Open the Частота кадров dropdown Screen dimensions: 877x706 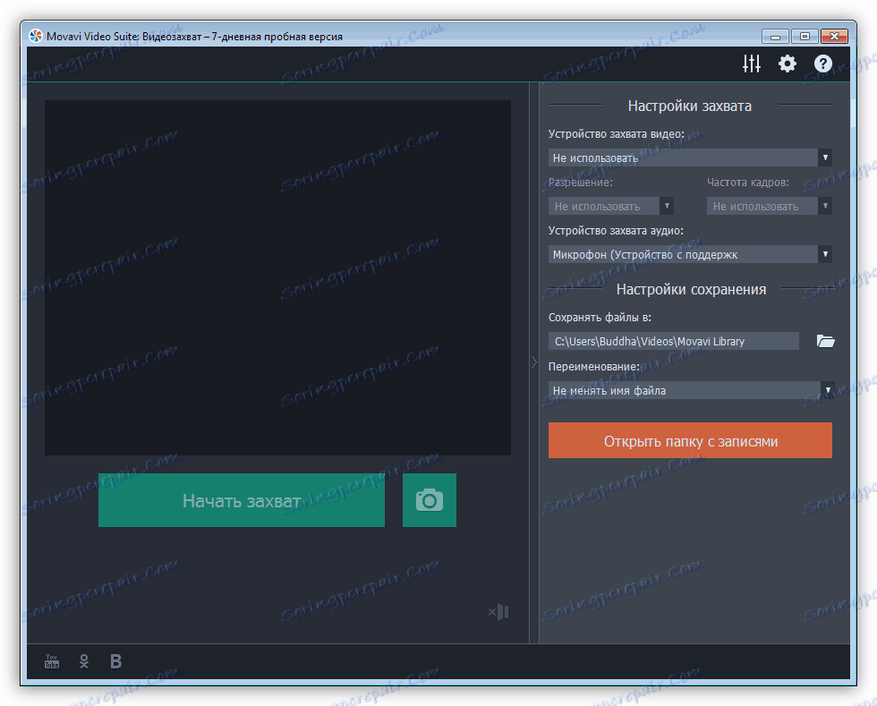point(769,206)
